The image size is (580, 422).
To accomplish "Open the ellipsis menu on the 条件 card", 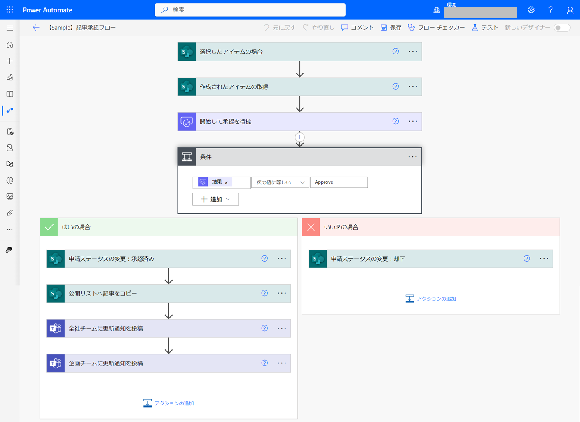I will tap(412, 156).
